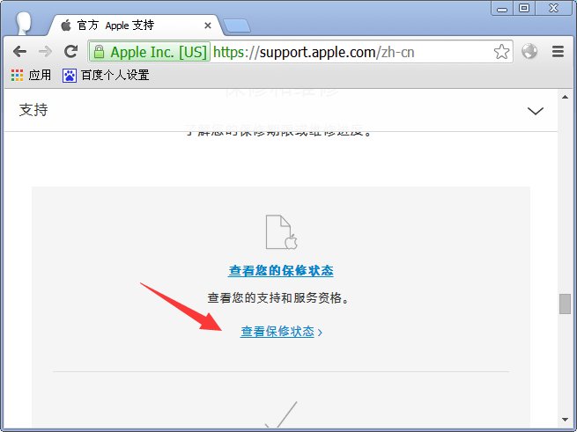Screen dimensions: 577x432
Task: Click the forward navigation arrow
Action: coord(45,52)
